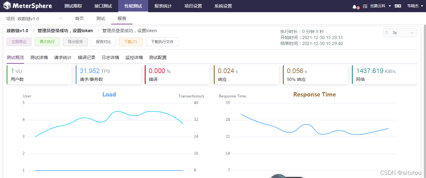Click the Response Time chart title

pyautogui.click(x=314, y=94)
